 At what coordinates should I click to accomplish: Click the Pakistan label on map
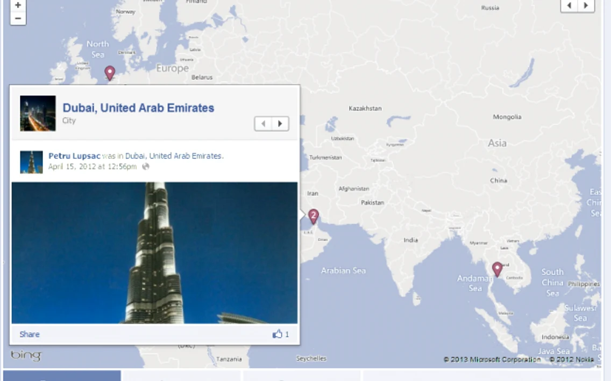click(373, 202)
